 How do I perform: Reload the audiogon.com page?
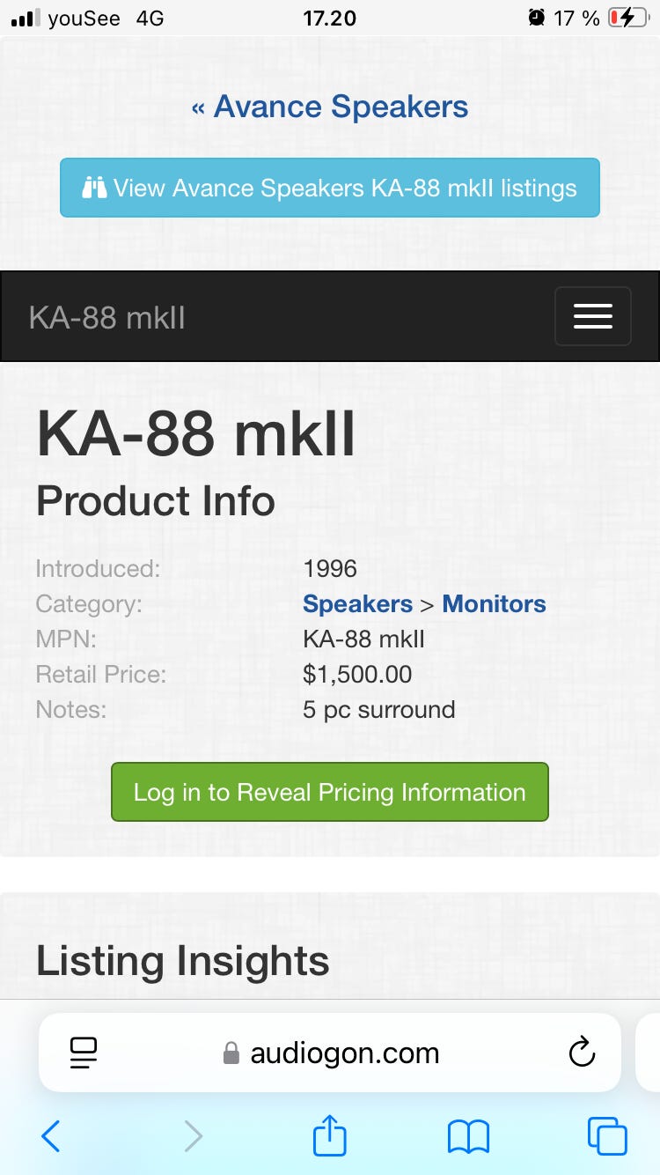582,1052
